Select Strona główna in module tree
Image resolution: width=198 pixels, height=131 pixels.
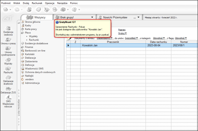32,22
